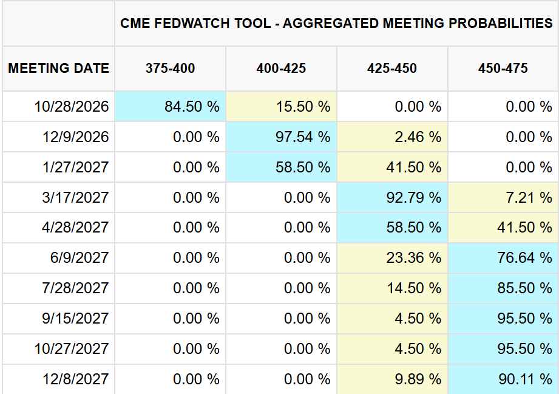This screenshot has width=559, height=394.
Task: Click the 92.79 % cell
Action: click(x=392, y=197)
